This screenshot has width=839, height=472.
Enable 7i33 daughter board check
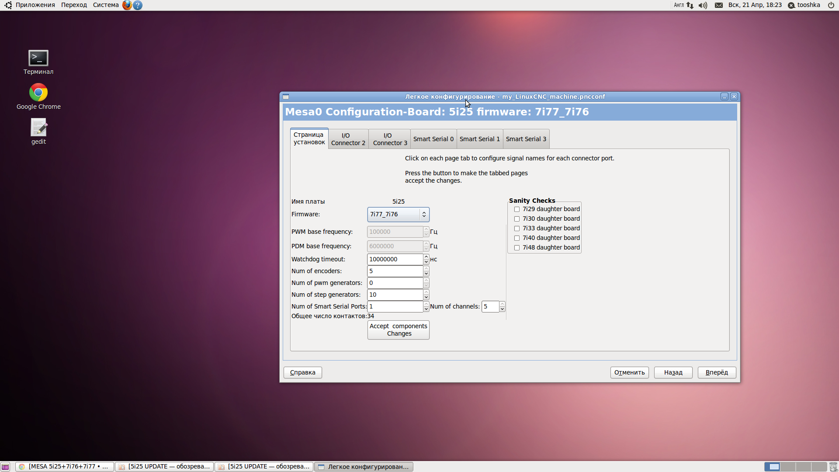tap(517, 229)
